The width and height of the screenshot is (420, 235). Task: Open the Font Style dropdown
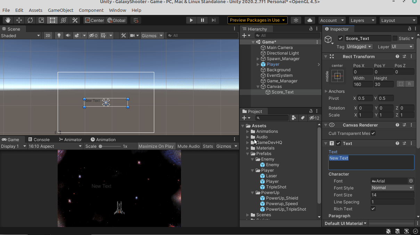click(392, 188)
